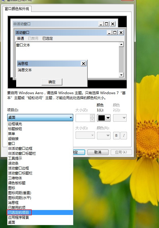This screenshot has height=228, width=159.
Task: Select 非活动窗口标题栏 list entry
Action: [x=40, y=154]
